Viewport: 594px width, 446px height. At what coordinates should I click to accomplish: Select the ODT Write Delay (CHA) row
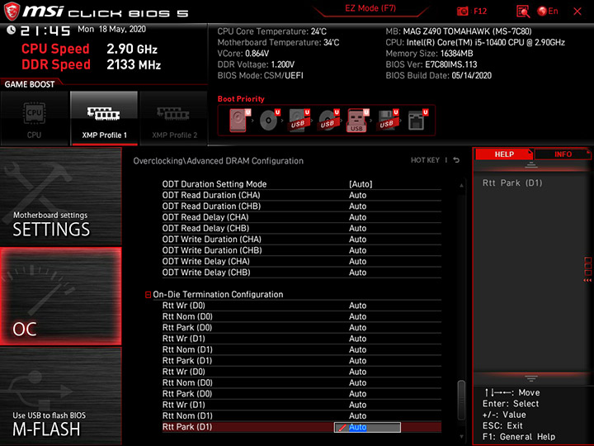pyautogui.click(x=302, y=261)
